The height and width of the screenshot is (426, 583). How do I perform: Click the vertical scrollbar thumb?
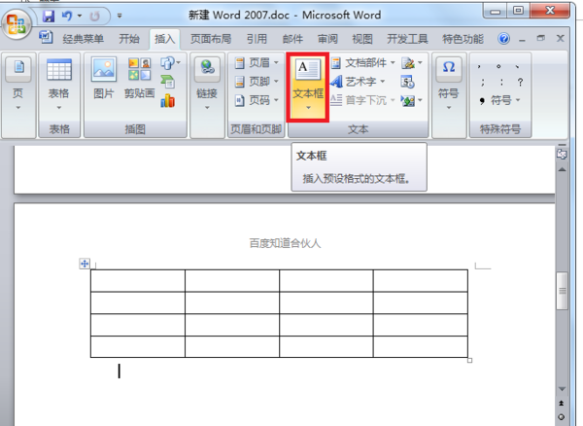tap(563, 291)
